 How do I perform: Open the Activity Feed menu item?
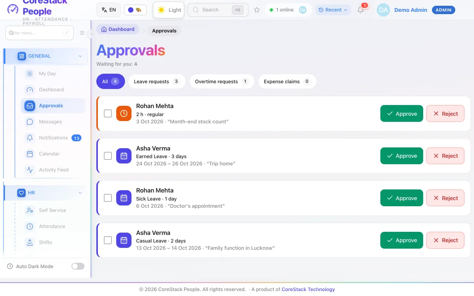pos(53,170)
